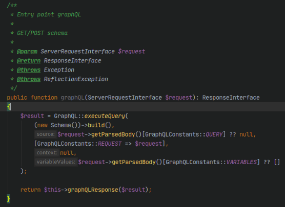Click $request parameter in function signature
The image size is (285, 207).
pos(179,98)
